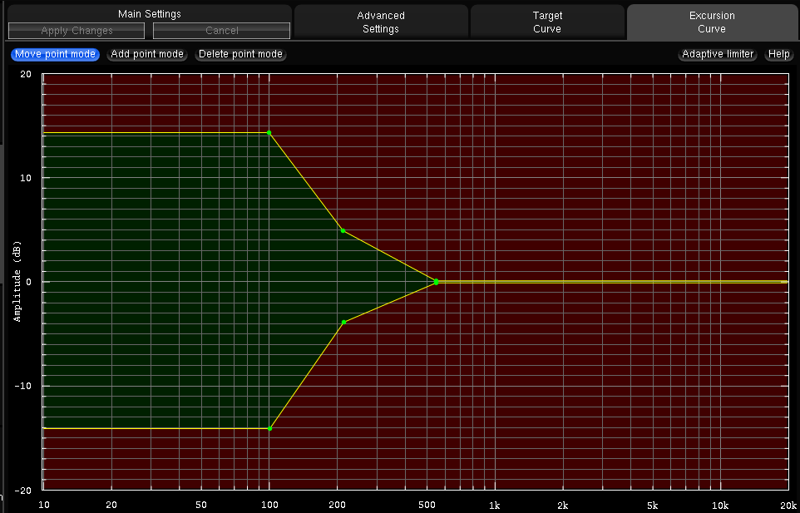Open the Help button
The height and width of the screenshot is (513, 800).
[778, 54]
